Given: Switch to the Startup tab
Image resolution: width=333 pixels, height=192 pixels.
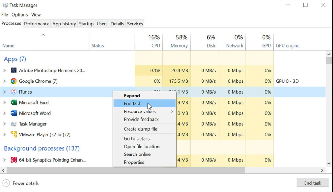Looking at the screenshot, I should 86,24.
